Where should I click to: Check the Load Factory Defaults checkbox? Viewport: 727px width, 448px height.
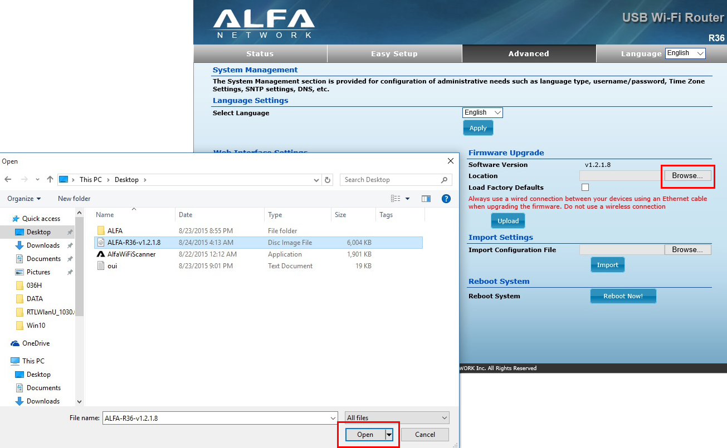[585, 188]
